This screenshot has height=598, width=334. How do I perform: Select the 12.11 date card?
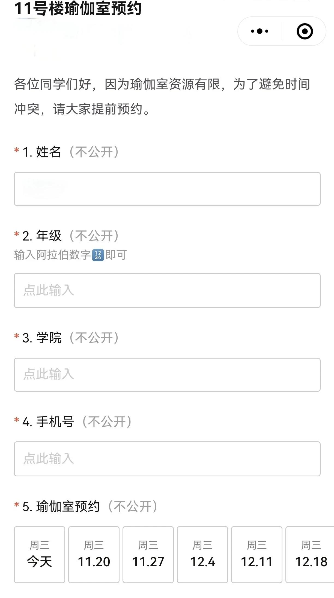(257, 554)
